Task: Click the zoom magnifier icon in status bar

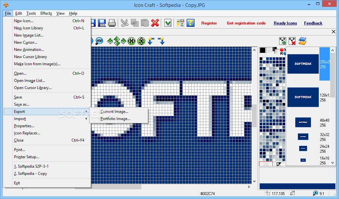Action: 316,193
